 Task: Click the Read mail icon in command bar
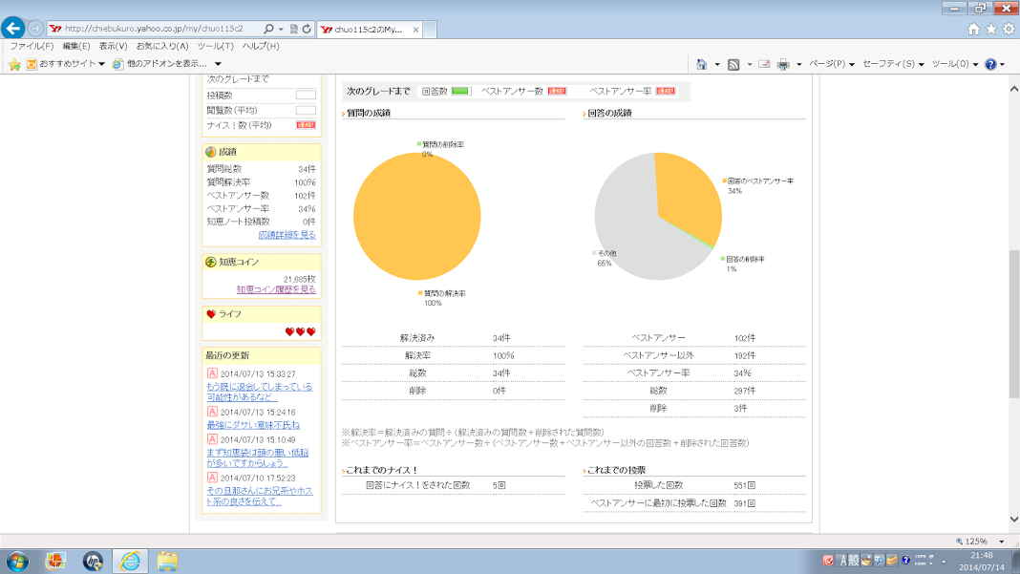pos(764,64)
